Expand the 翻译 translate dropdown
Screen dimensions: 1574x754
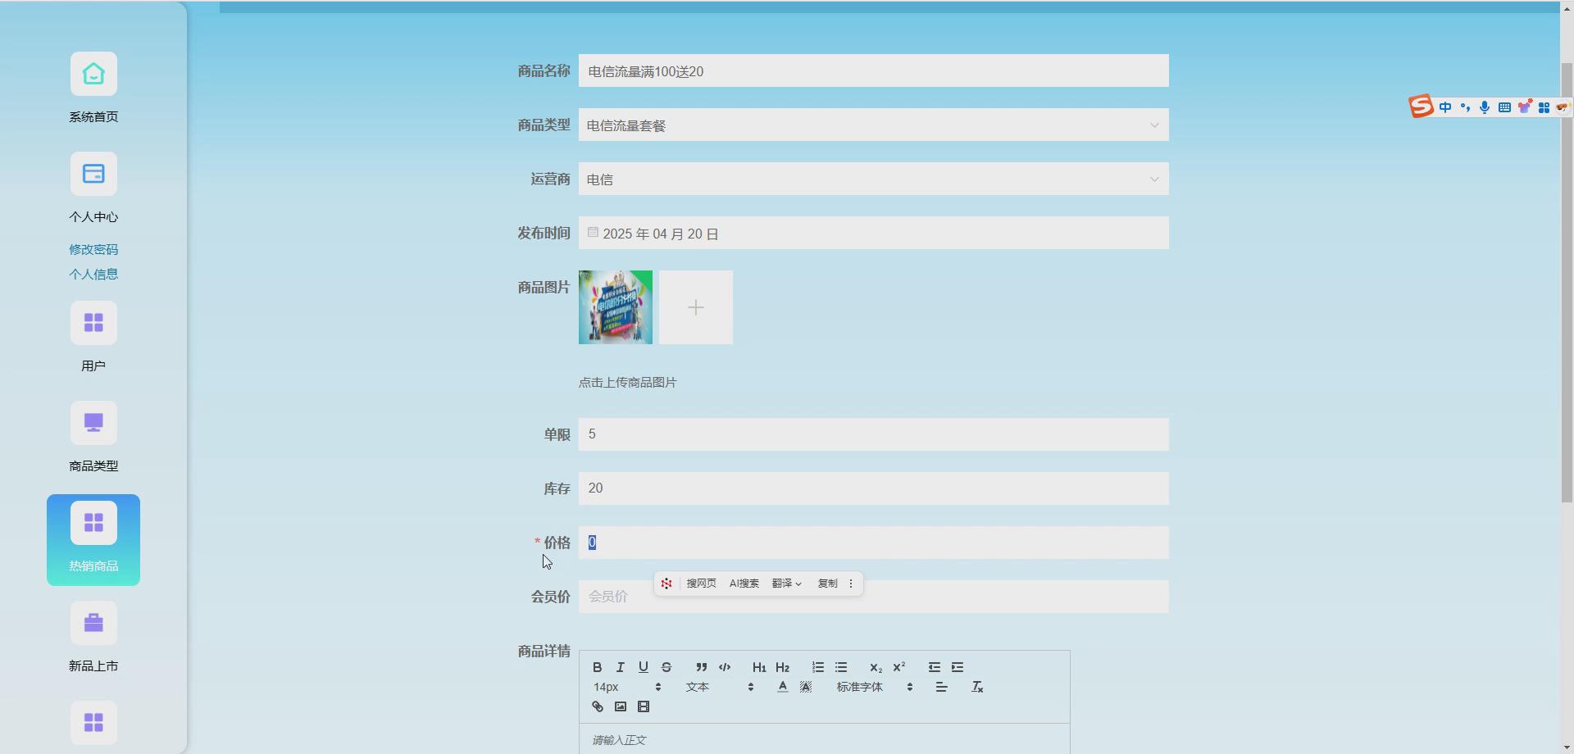[787, 584]
